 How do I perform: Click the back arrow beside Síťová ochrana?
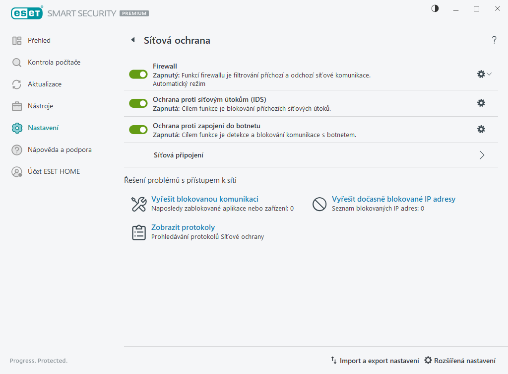point(132,40)
